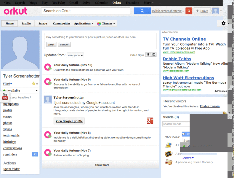Open the Profile tab

click(26, 23)
